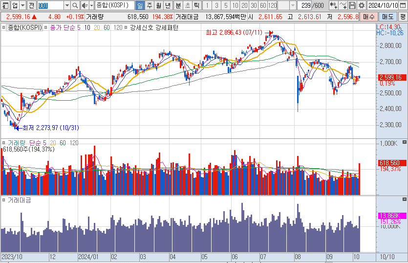The height and width of the screenshot is (263, 408).
Task: Click the date field 2024/10/10
Action: pyautogui.click(x=383, y=5)
